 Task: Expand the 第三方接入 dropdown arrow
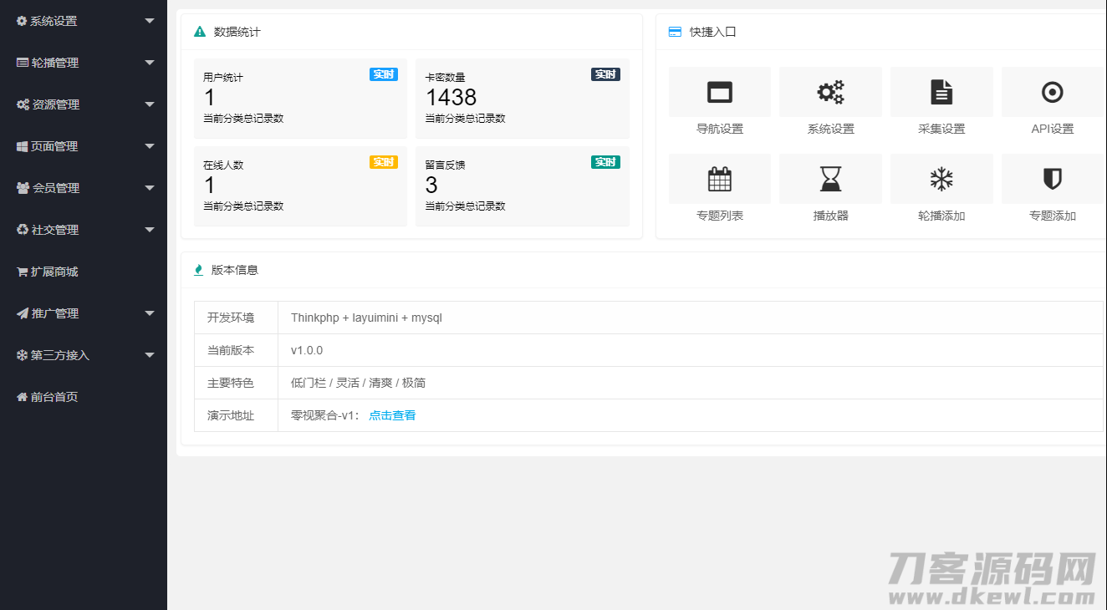150,355
